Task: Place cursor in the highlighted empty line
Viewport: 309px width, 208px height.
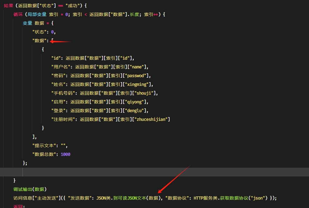Action: coord(155,172)
